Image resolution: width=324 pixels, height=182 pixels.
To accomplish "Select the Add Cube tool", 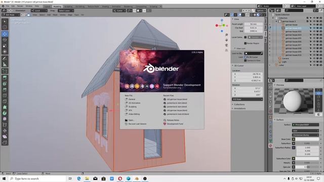I will (5, 71).
